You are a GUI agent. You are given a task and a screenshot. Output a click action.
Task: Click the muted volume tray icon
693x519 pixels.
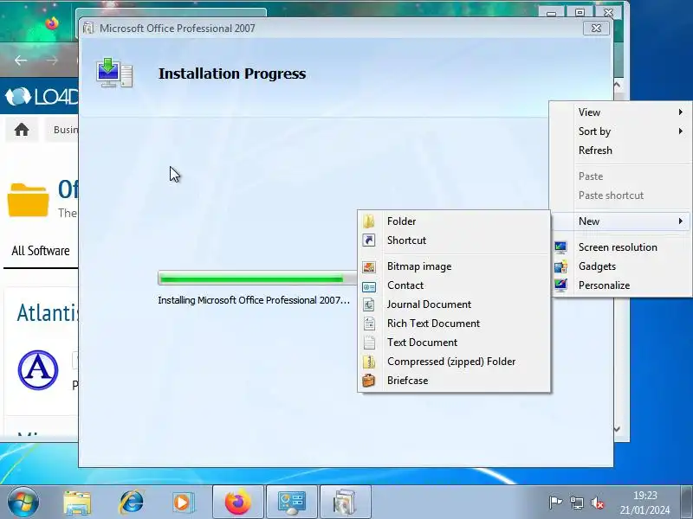tap(598, 503)
